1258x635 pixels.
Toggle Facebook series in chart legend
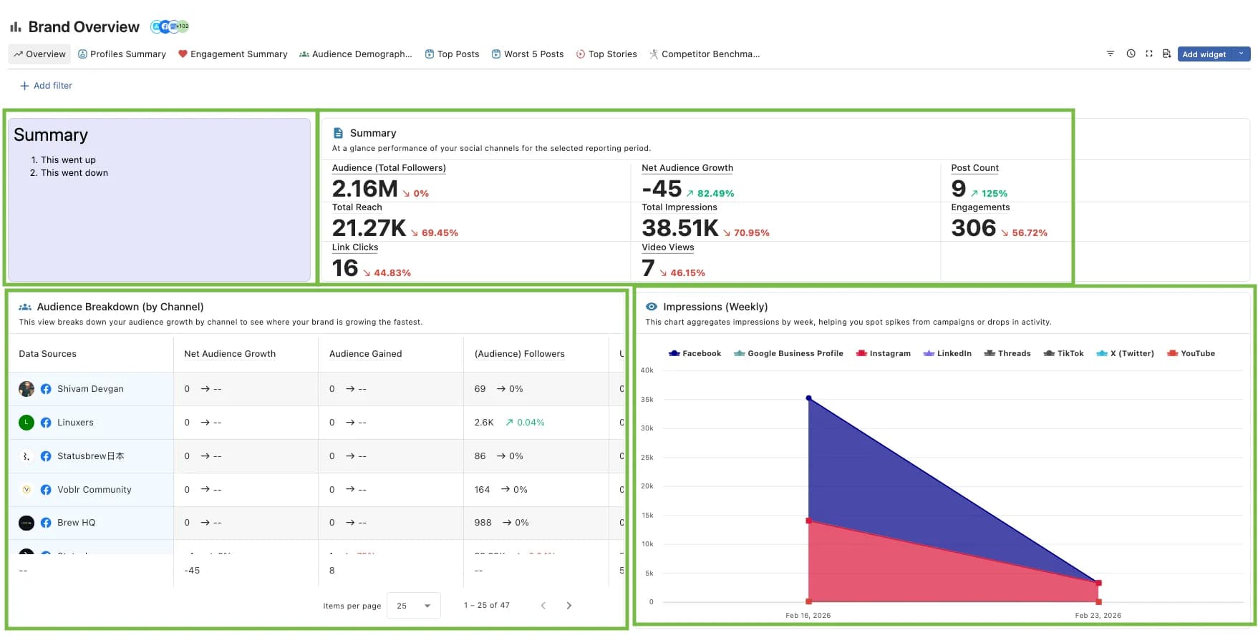[695, 353]
